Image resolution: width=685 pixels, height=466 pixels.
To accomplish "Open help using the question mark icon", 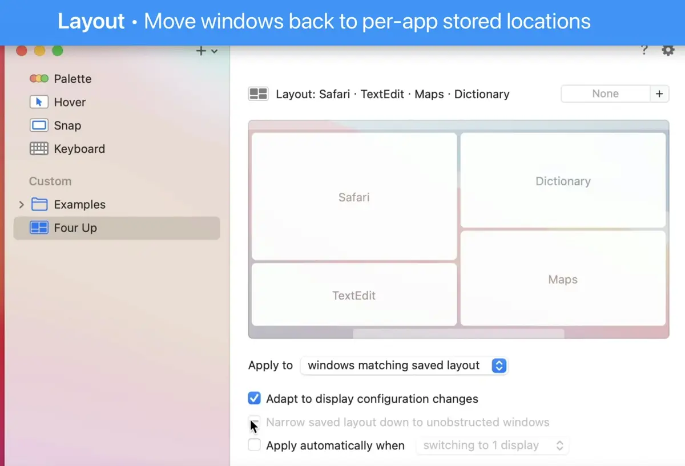I will pos(644,50).
